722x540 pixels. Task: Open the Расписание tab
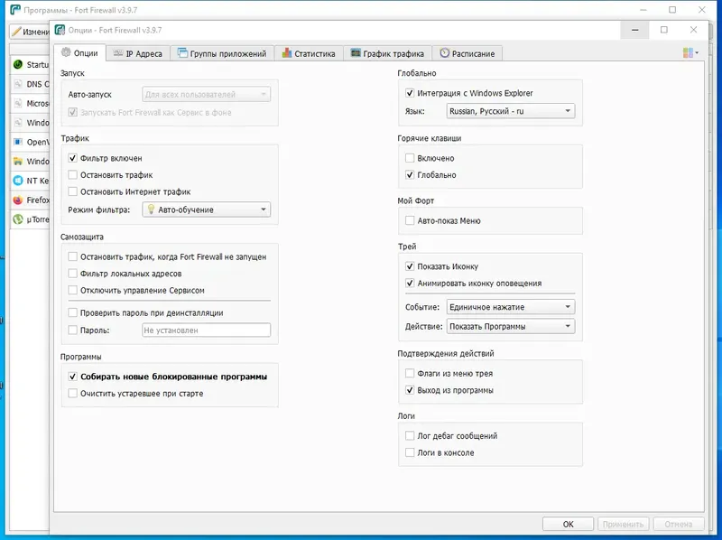click(467, 53)
